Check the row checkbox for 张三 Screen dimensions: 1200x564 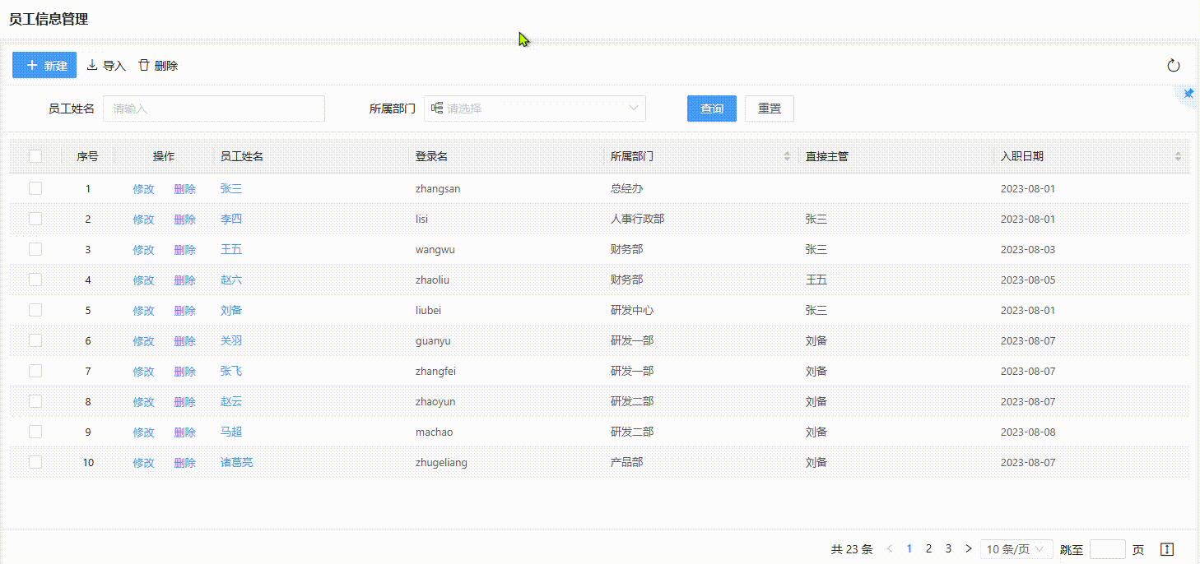[x=35, y=188]
